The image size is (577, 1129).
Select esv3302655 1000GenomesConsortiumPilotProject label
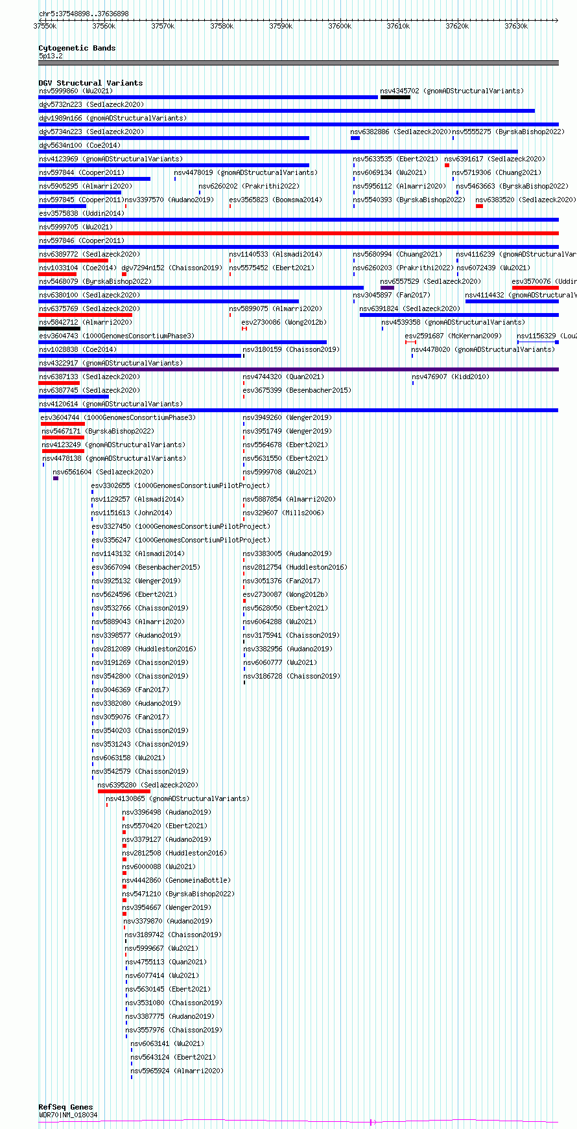(x=180, y=486)
